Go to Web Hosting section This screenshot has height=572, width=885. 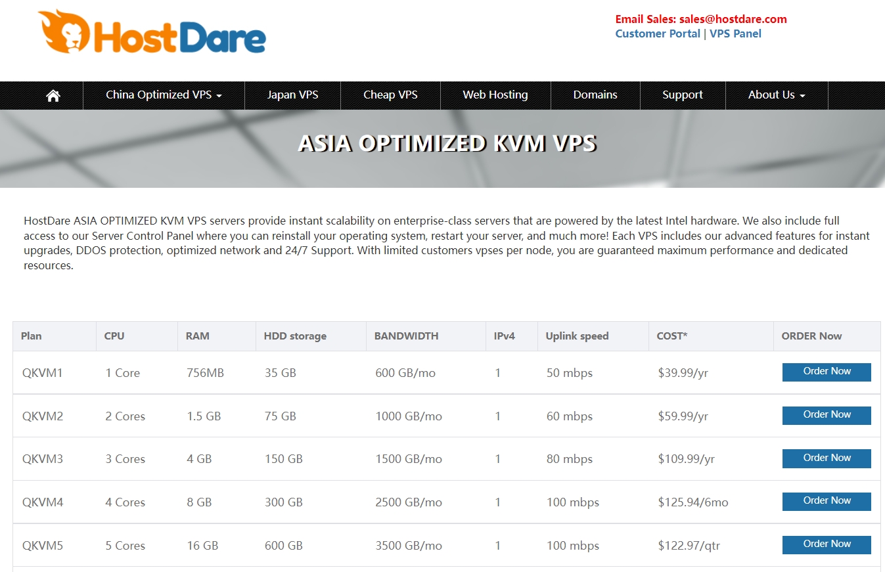click(495, 95)
